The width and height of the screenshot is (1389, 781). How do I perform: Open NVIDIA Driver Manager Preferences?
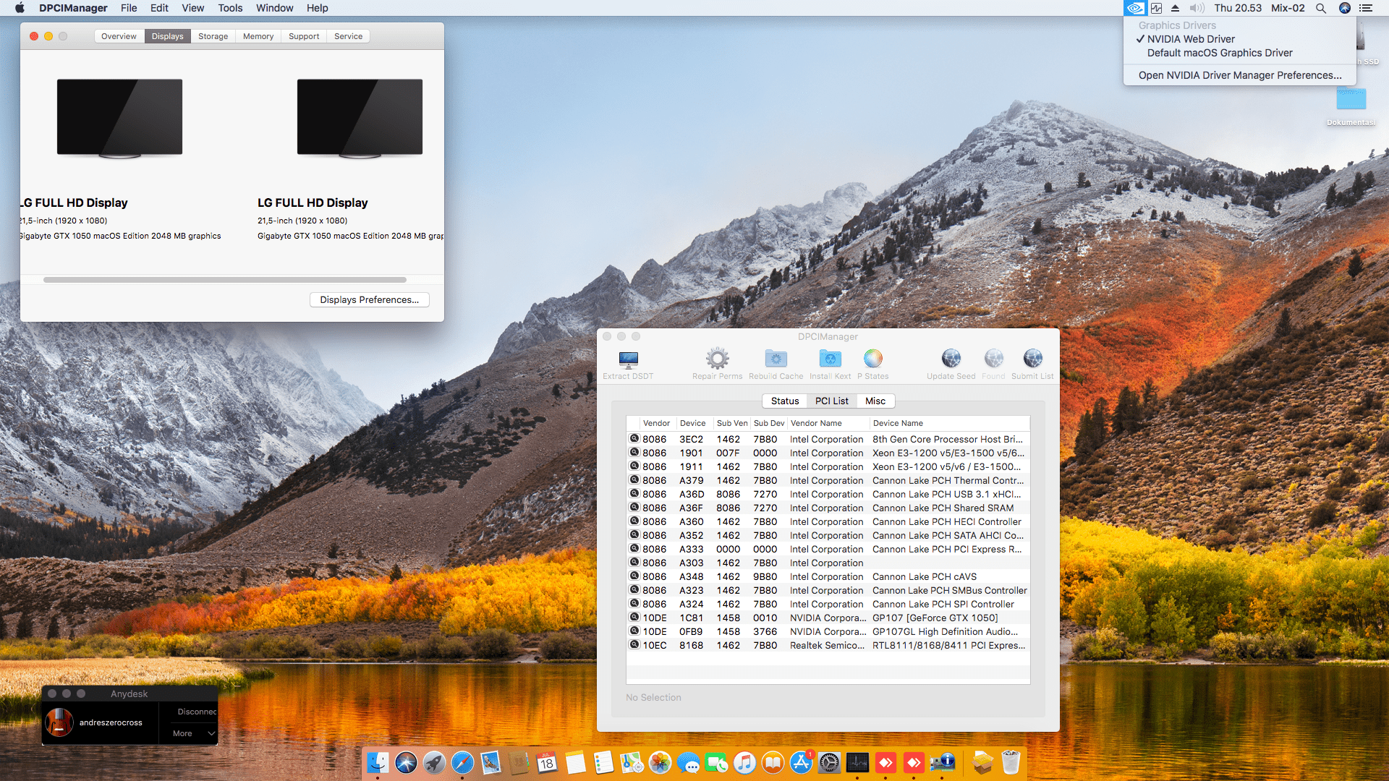[1239, 75]
